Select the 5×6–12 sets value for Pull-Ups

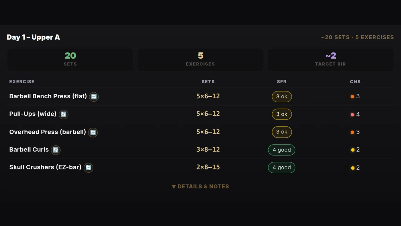(208, 114)
